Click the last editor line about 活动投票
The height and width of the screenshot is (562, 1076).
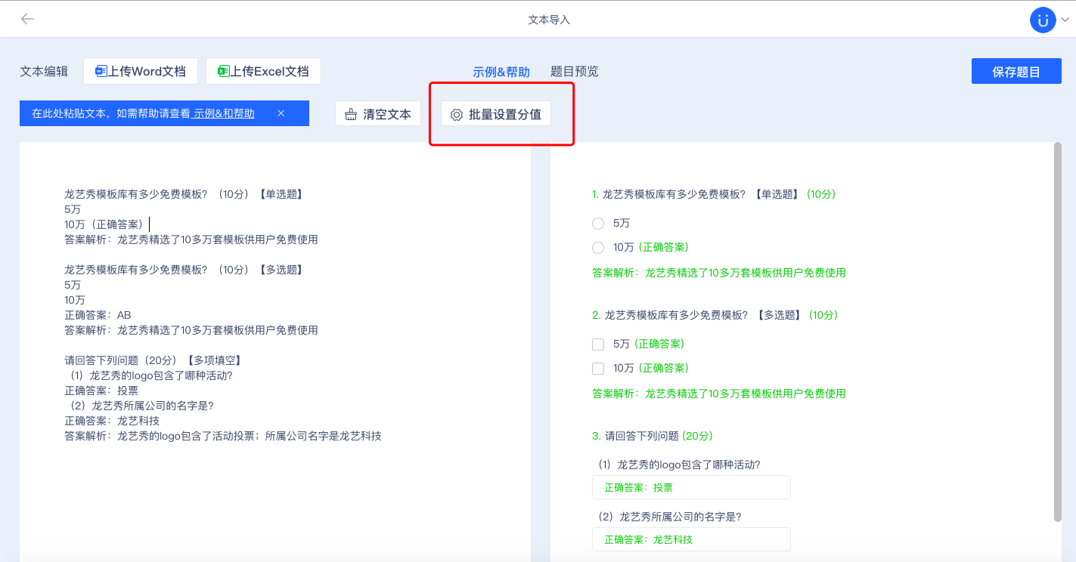click(x=223, y=436)
